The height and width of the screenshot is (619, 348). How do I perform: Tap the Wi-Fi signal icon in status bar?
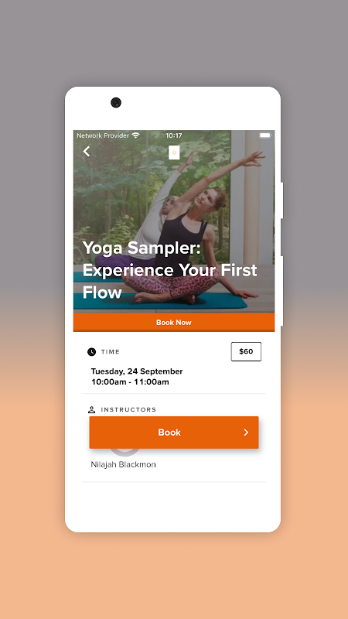coord(136,135)
